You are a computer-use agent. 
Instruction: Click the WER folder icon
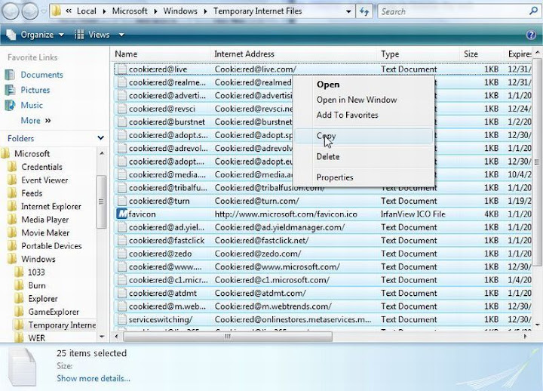coord(20,338)
